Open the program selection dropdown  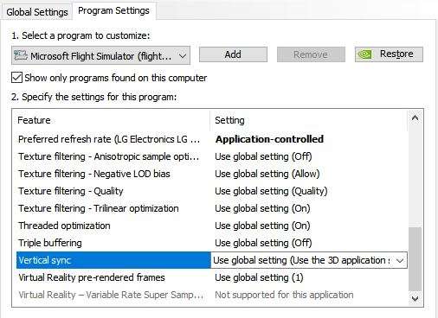click(100, 55)
